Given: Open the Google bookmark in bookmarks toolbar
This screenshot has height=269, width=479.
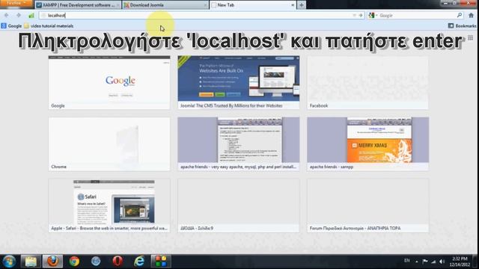Looking at the screenshot, I should tap(11, 26).
